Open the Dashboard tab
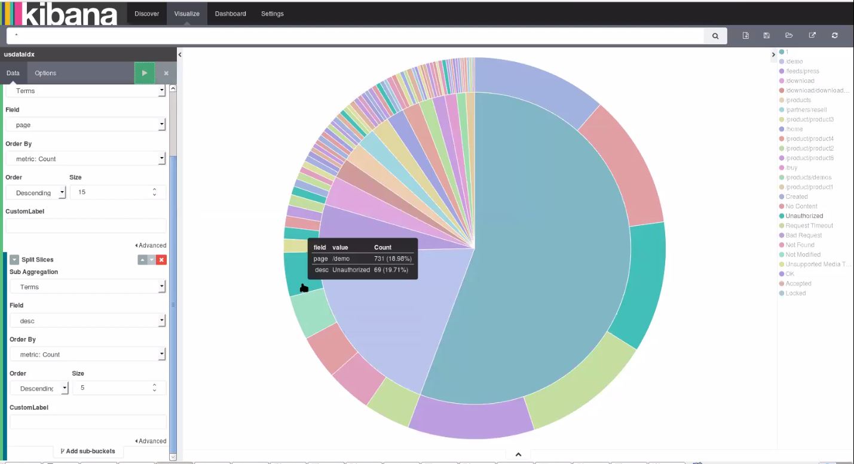The image size is (854, 464). pos(230,14)
